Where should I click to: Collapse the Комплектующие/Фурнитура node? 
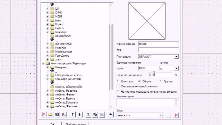pyautogui.click(x=43, y=64)
